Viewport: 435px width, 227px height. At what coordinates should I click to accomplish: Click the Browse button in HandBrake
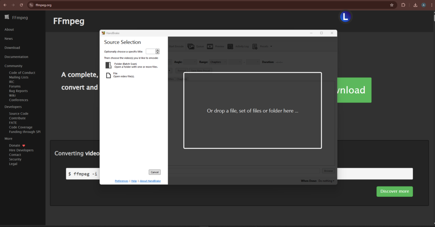[328, 171]
